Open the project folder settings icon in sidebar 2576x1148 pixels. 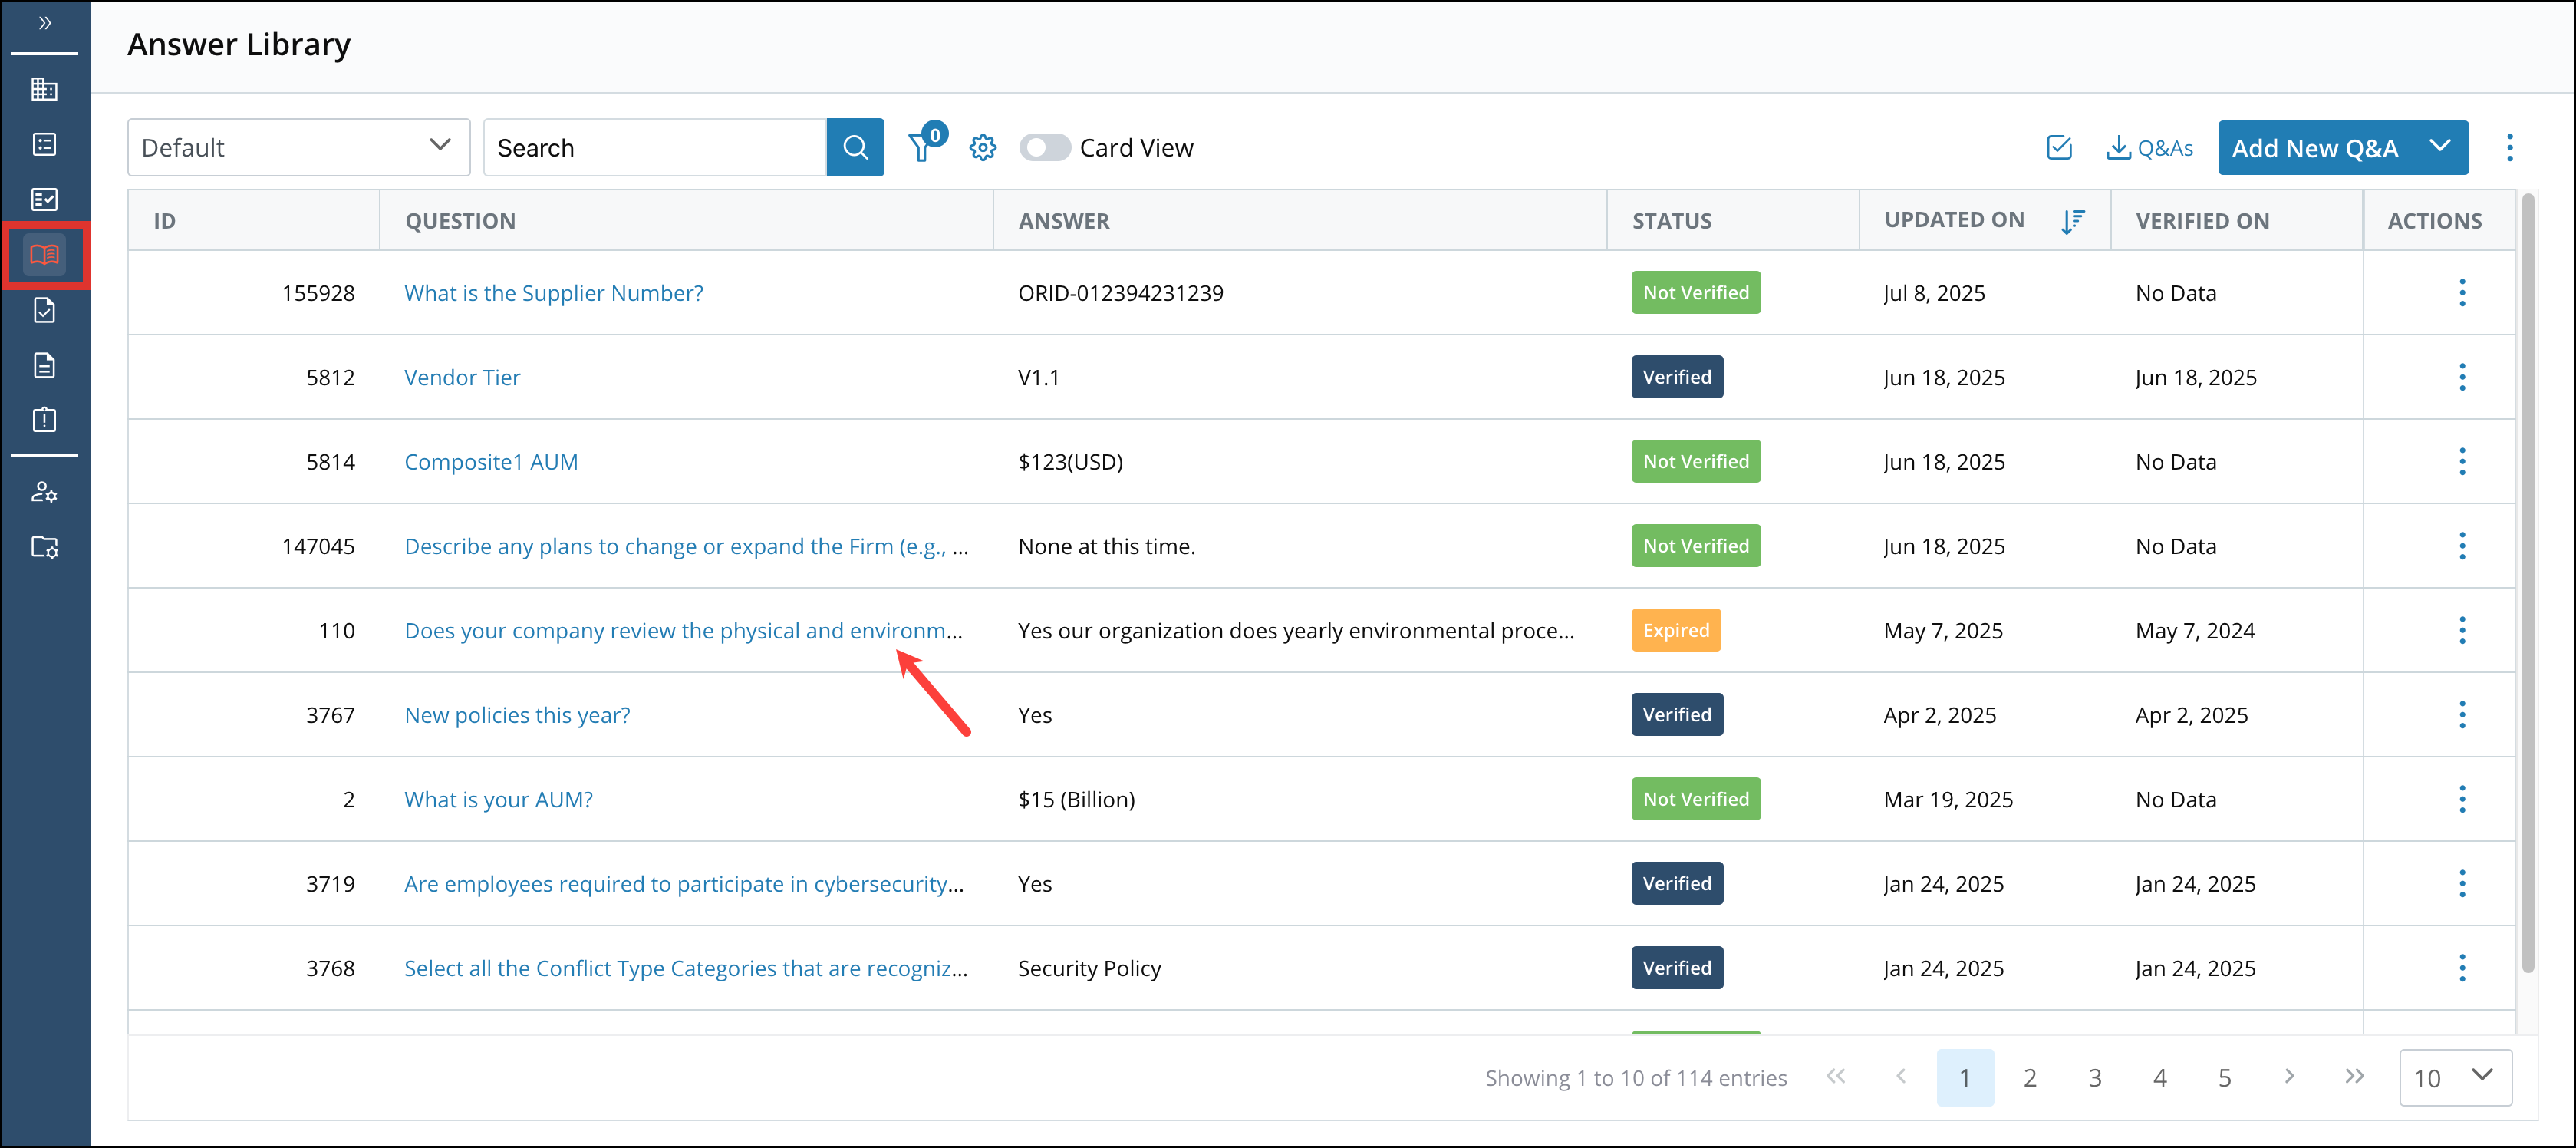[x=45, y=547]
